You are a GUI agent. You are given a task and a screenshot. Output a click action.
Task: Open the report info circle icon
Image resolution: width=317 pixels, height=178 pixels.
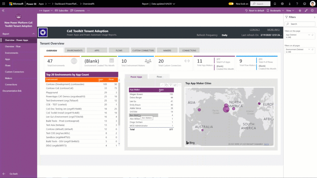312,11
